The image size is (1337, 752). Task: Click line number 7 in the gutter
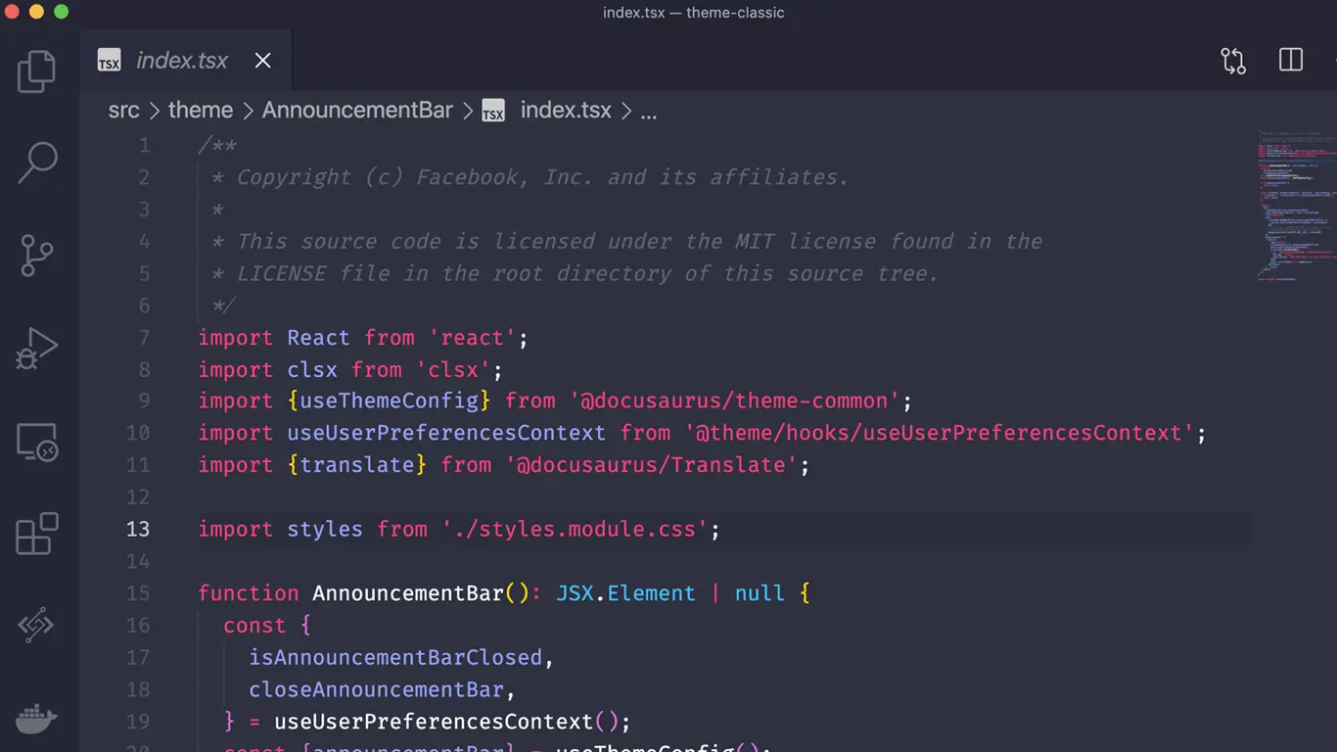(144, 338)
